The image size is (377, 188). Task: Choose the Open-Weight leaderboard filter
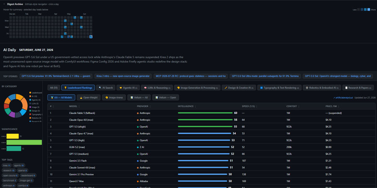click(x=89, y=98)
